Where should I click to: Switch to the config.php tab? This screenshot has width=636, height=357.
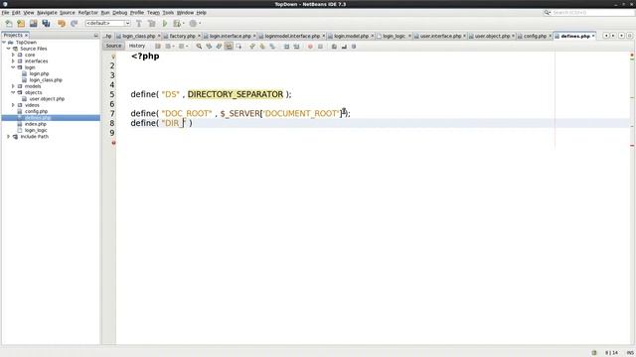(x=535, y=36)
